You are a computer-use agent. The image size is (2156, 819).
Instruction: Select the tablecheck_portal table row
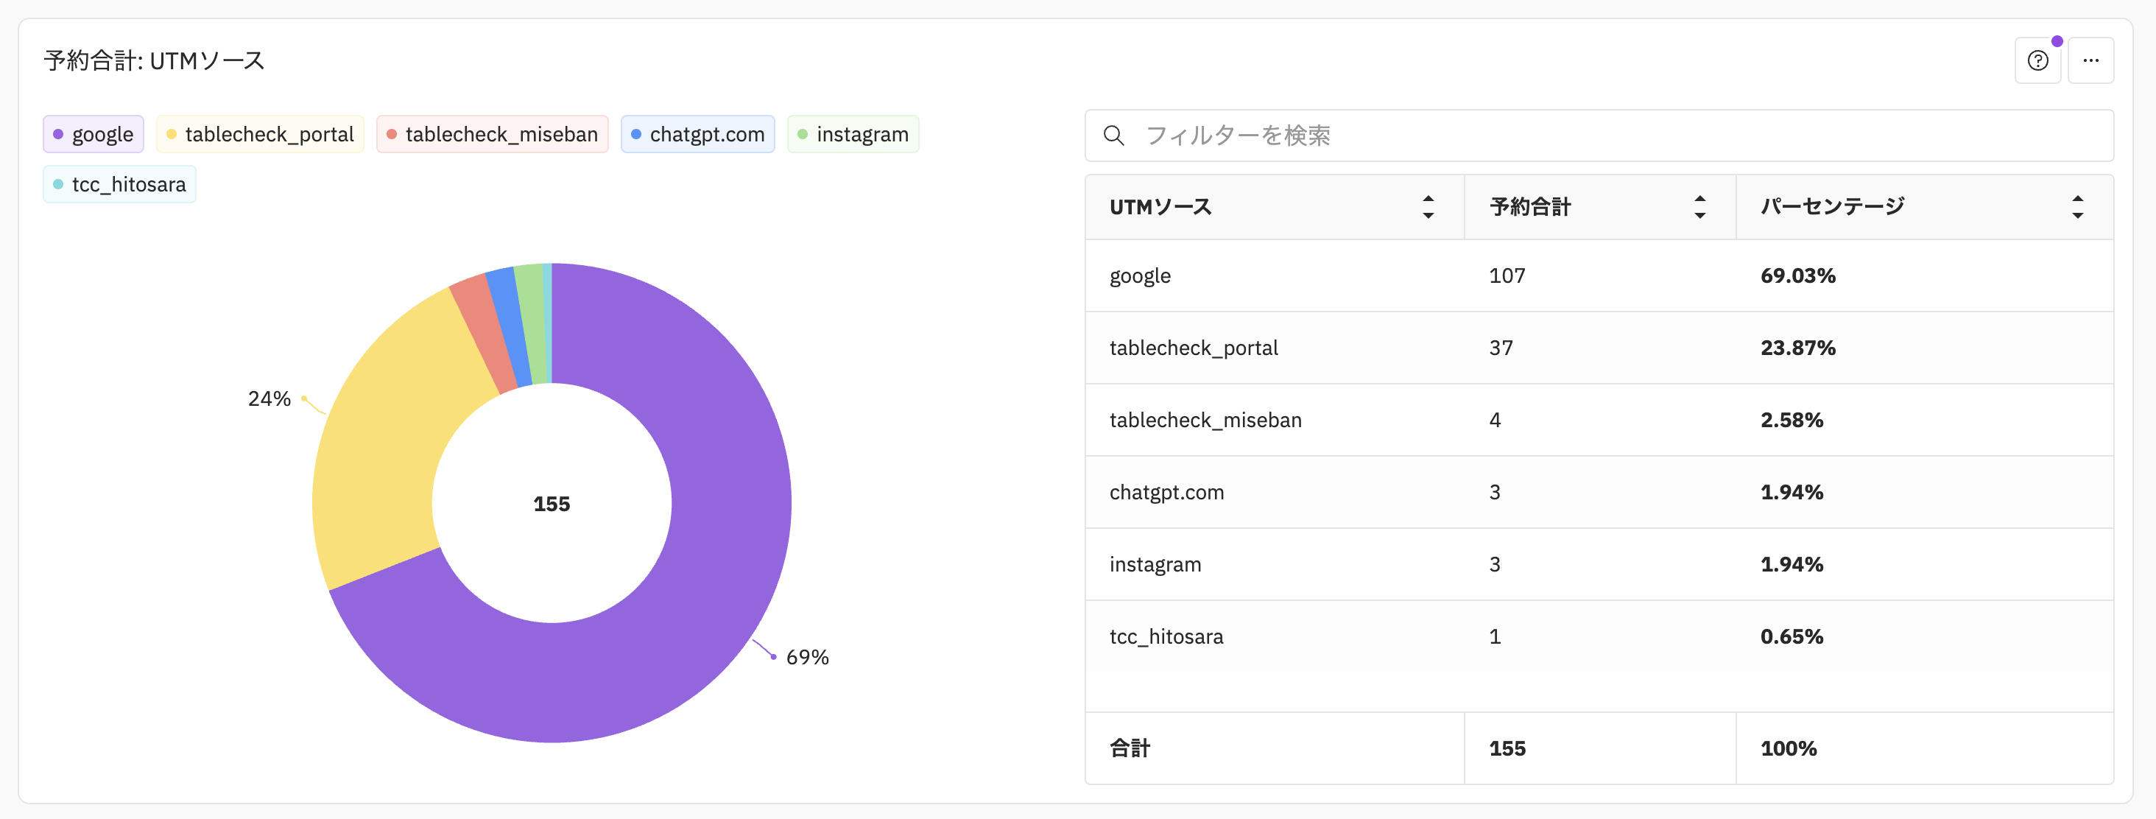tap(1599, 348)
